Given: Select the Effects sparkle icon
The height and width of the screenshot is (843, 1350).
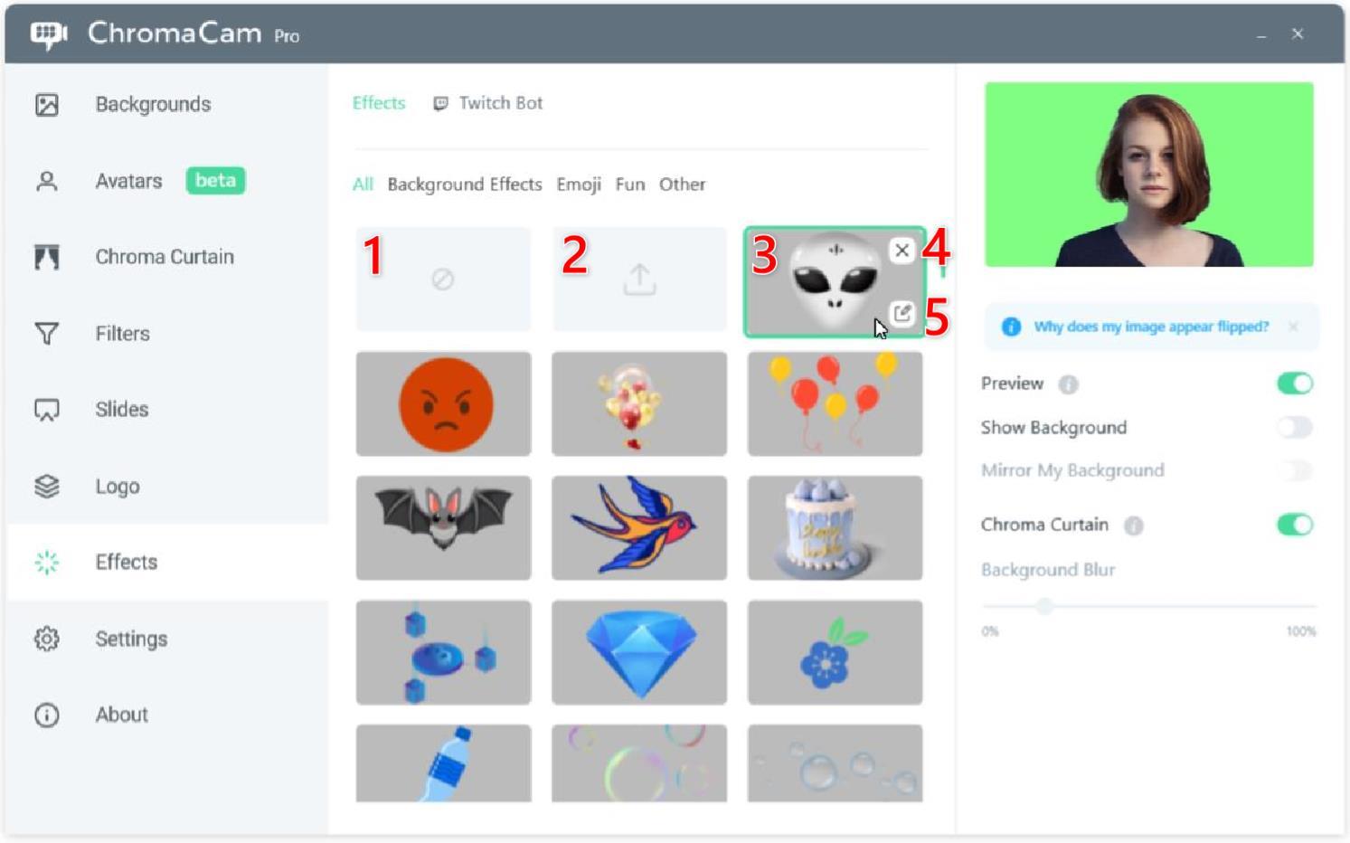Looking at the screenshot, I should (45, 562).
